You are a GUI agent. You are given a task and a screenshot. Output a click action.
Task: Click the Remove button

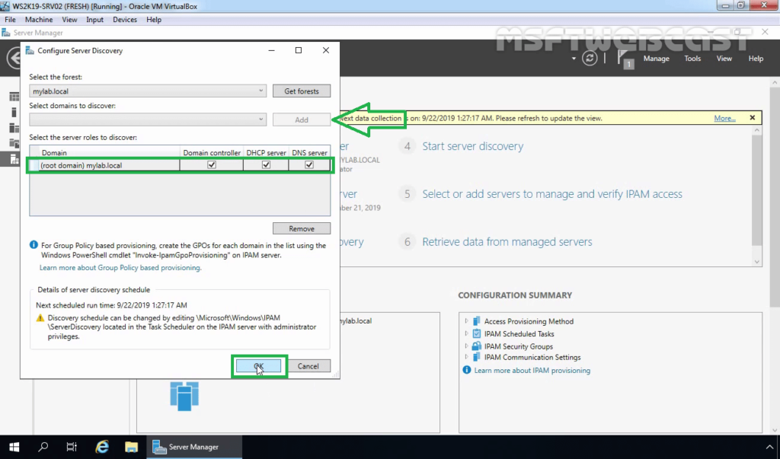[302, 229]
